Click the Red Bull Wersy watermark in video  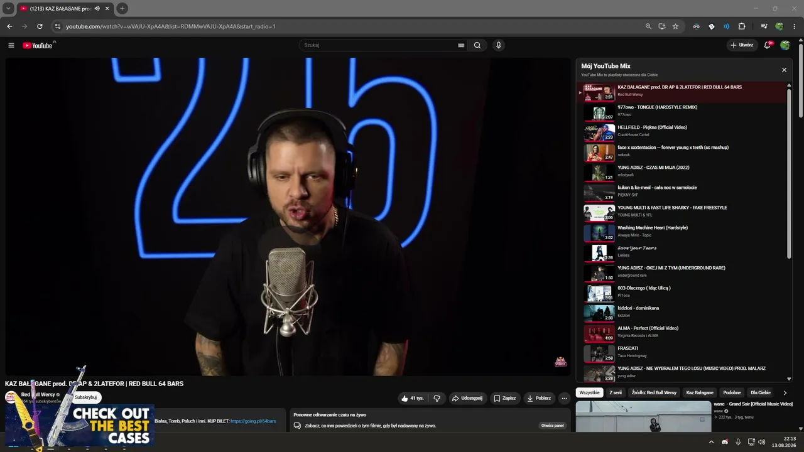560,362
